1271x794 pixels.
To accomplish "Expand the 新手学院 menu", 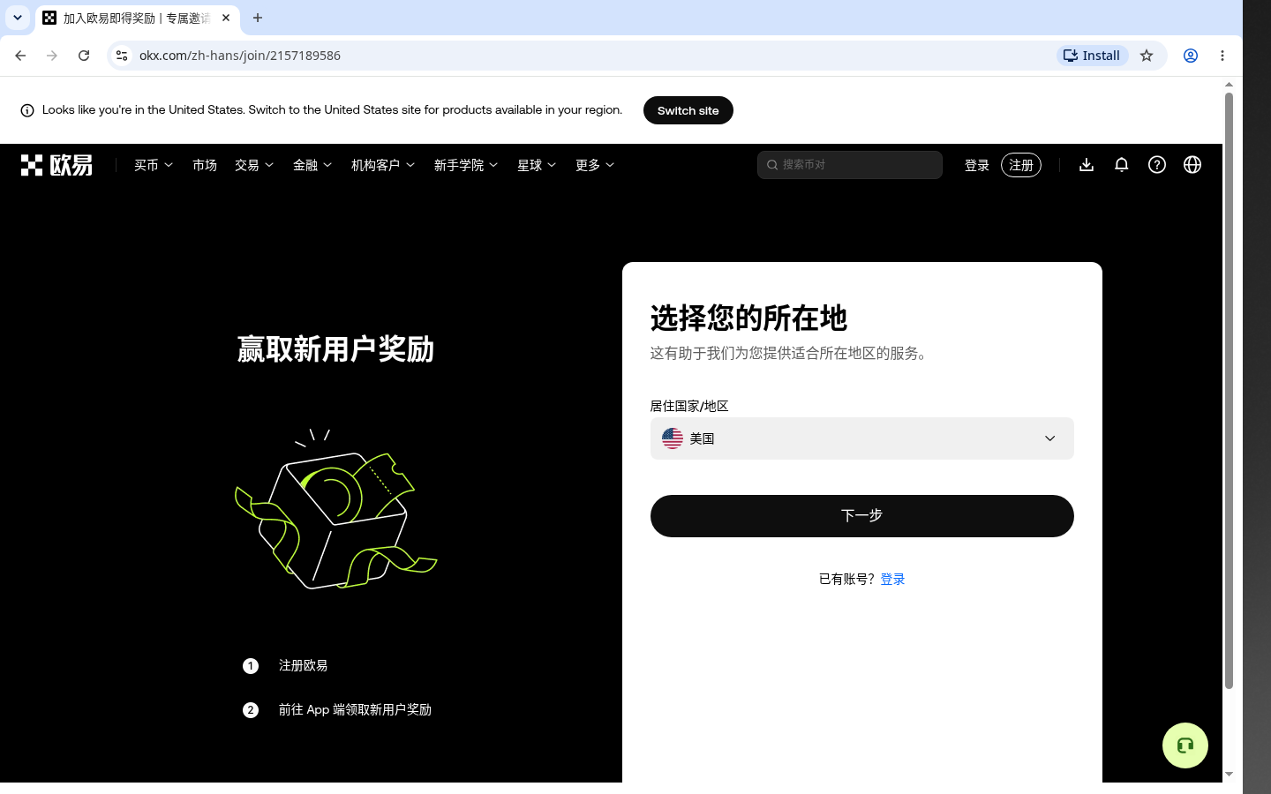I will click(x=466, y=165).
